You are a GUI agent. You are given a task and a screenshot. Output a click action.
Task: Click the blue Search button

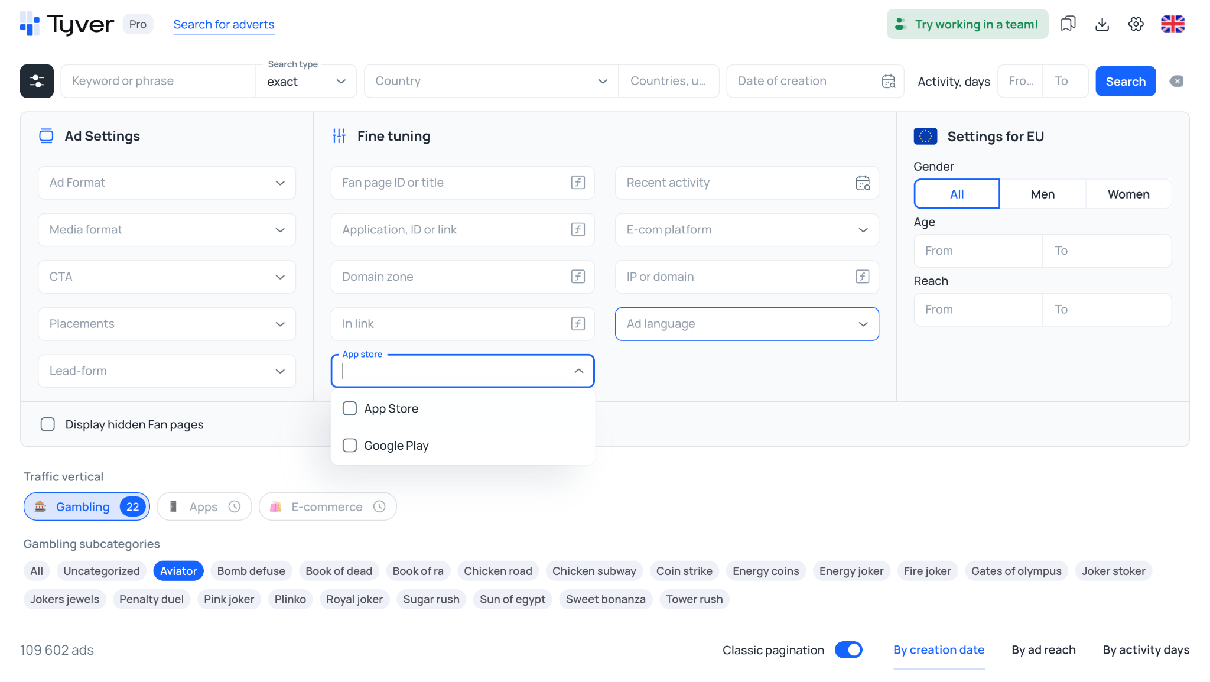coord(1126,81)
